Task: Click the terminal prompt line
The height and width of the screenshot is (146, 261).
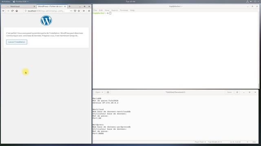Action: coord(102,13)
